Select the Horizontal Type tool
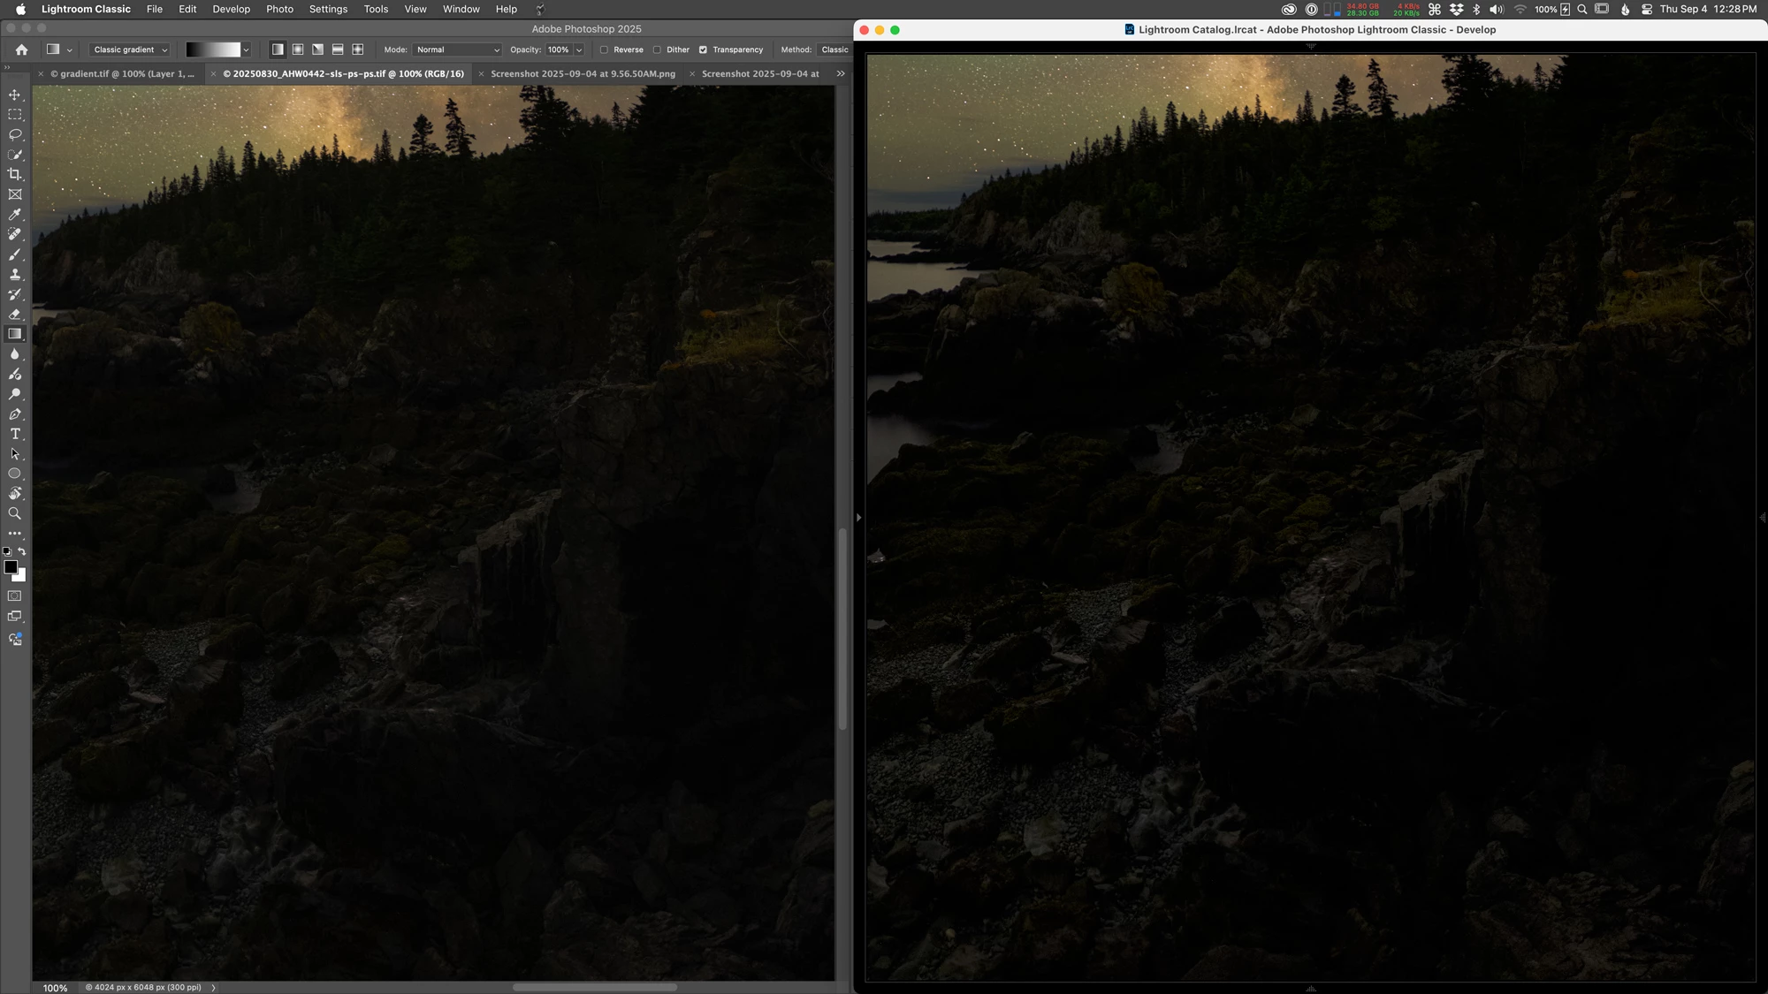 (x=15, y=434)
